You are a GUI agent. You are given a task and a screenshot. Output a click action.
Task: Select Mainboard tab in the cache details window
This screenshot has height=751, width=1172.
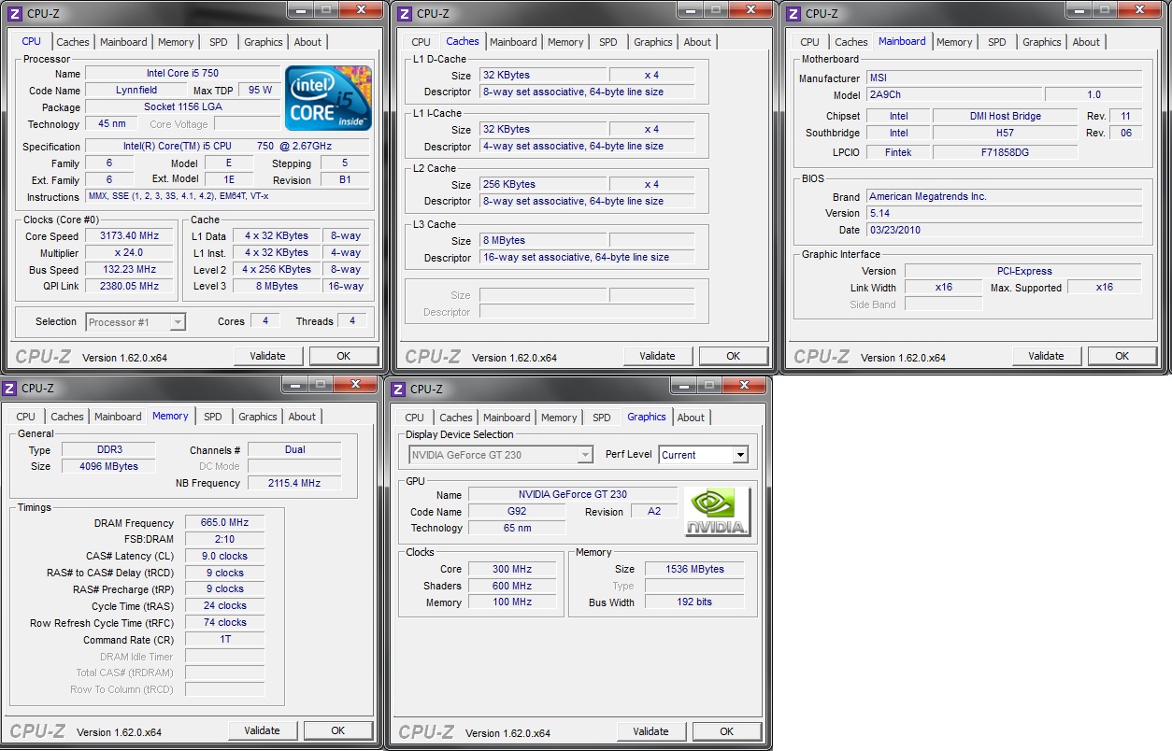[513, 42]
